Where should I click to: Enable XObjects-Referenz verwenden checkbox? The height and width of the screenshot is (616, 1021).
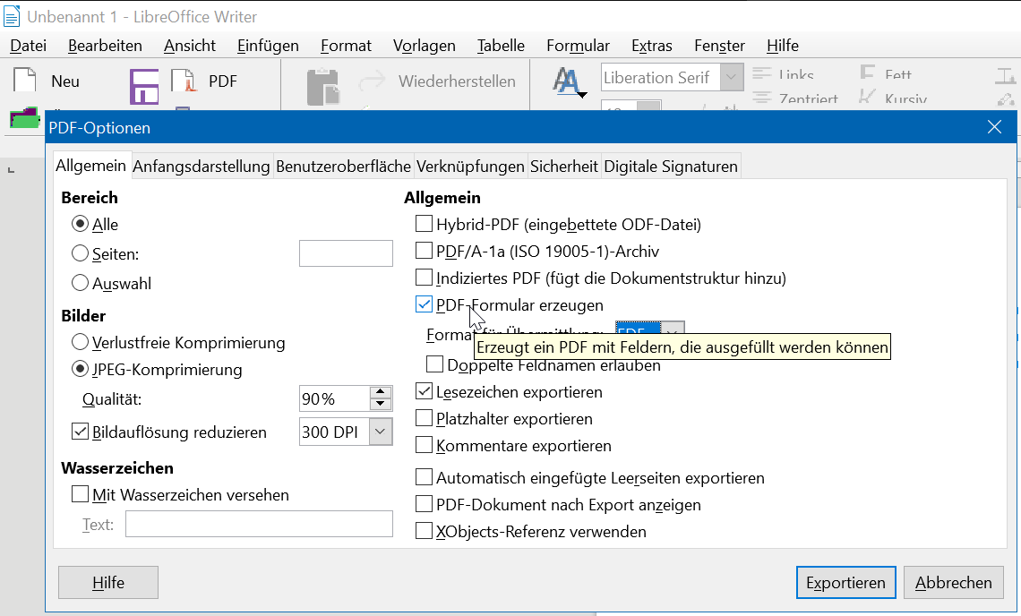(424, 531)
